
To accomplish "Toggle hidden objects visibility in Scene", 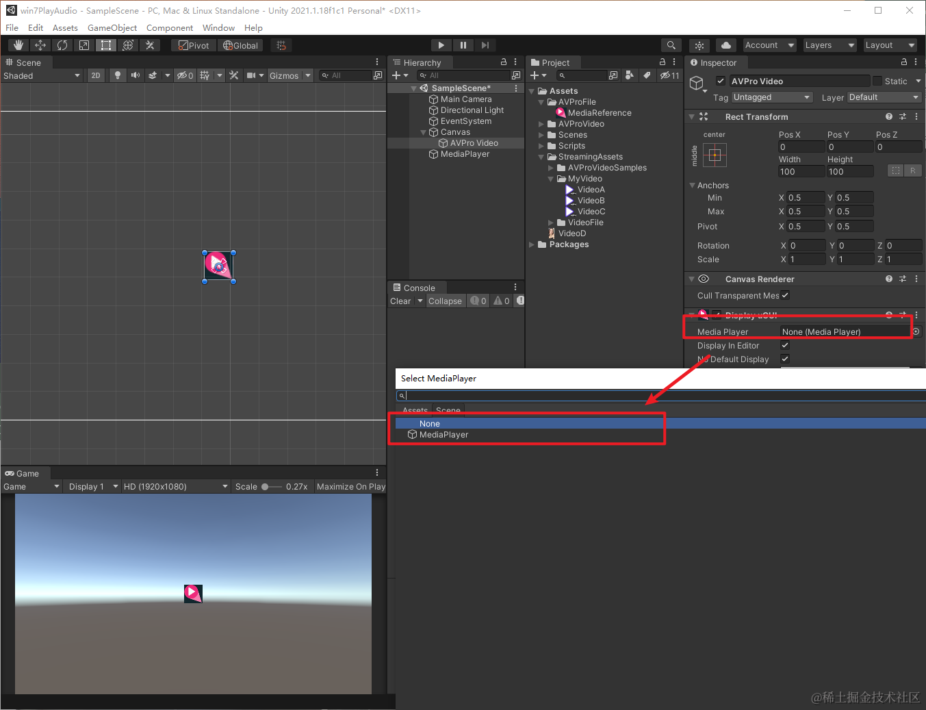I will point(185,75).
